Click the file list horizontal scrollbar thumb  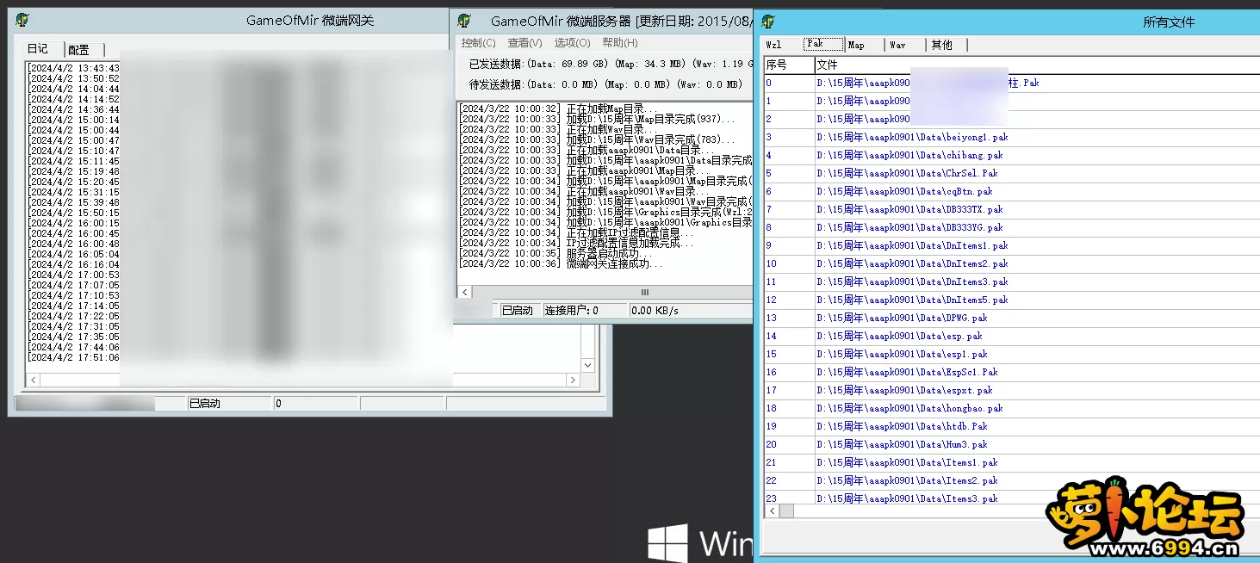click(x=786, y=511)
